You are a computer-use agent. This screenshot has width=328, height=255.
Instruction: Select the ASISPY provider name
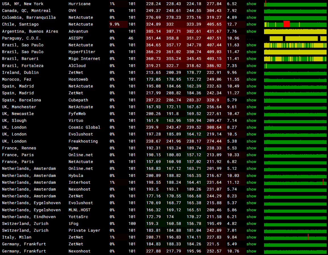pyautogui.click(x=76, y=38)
